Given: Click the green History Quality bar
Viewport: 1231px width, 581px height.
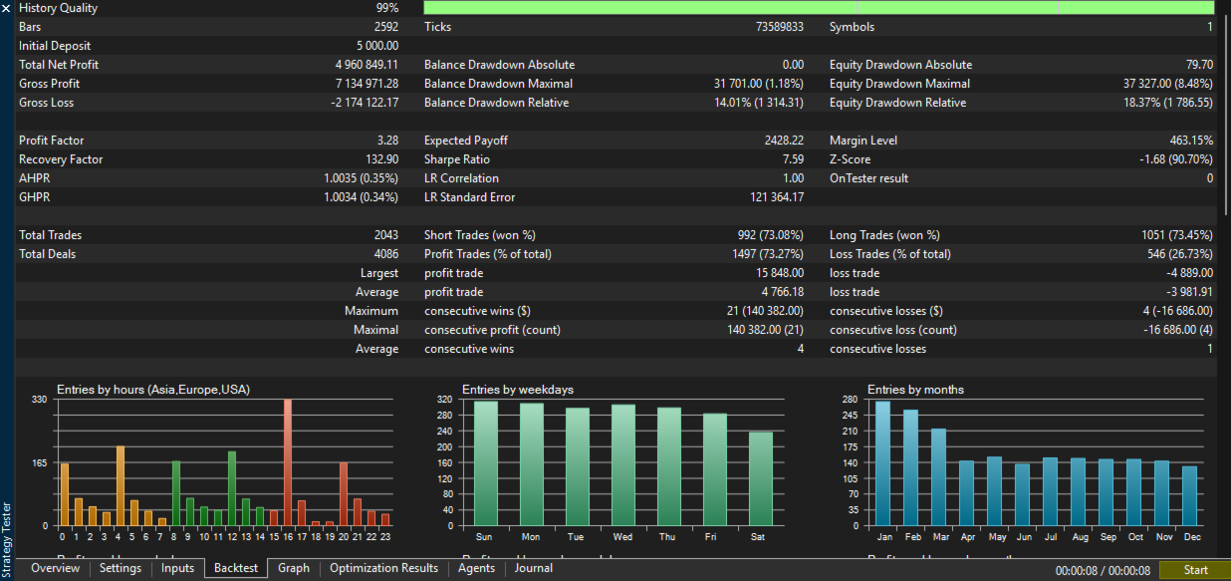Looking at the screenshot, I should point(817,8).
